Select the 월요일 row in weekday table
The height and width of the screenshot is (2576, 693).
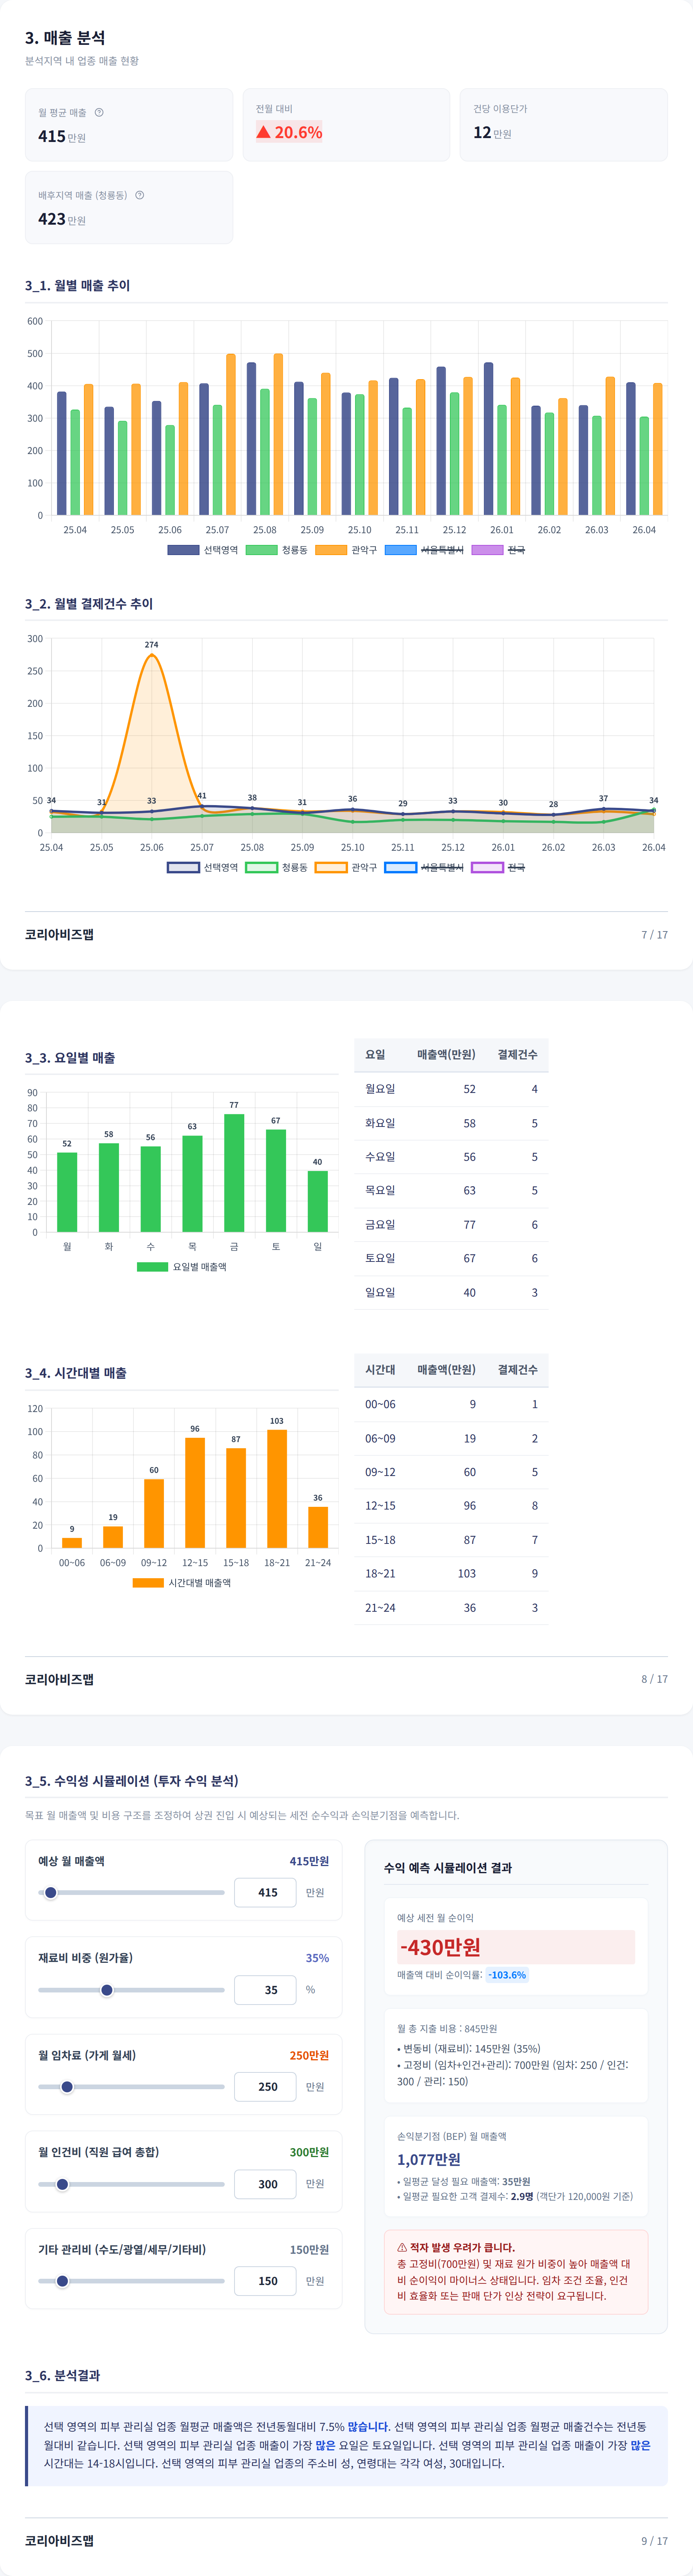click(x=451, y=1089)
